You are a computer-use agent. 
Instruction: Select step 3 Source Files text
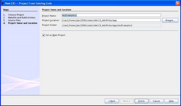14,20
